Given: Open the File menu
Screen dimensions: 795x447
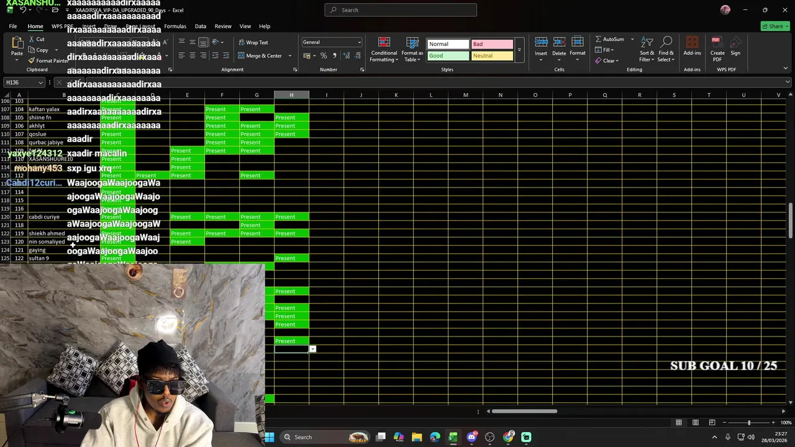Looking at the screenshot, I should [x=12, y=26].
